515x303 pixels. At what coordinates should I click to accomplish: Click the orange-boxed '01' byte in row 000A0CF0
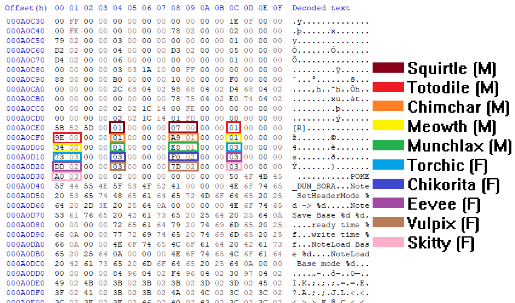pos(117,138)
